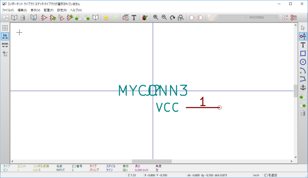Open the ファイル(F) menu
The width and height of the screenshot is (308, 178).
click(x=8, y=10)
